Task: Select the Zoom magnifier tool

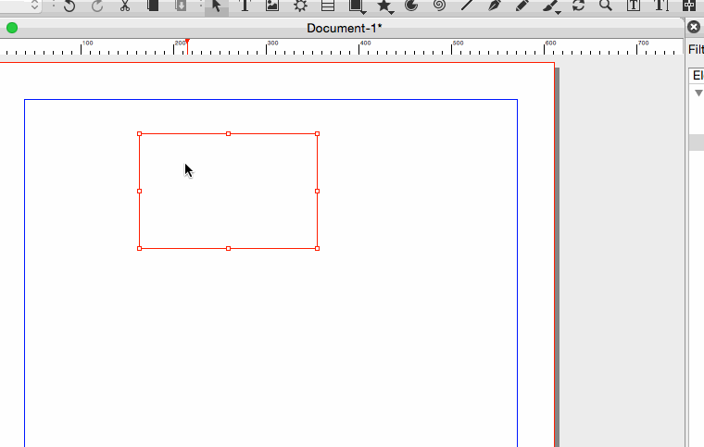Action: [606, 6]
